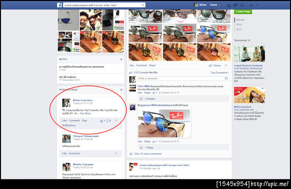This screenshot has width=291, height=189.
Task: Open Wanita Charawan's profile picture
Action: click(x=66, y=167)
